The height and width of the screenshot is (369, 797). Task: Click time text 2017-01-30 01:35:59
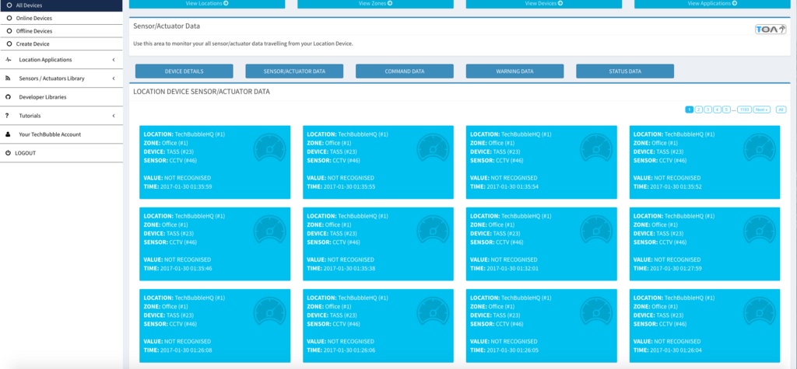(186, 186)
